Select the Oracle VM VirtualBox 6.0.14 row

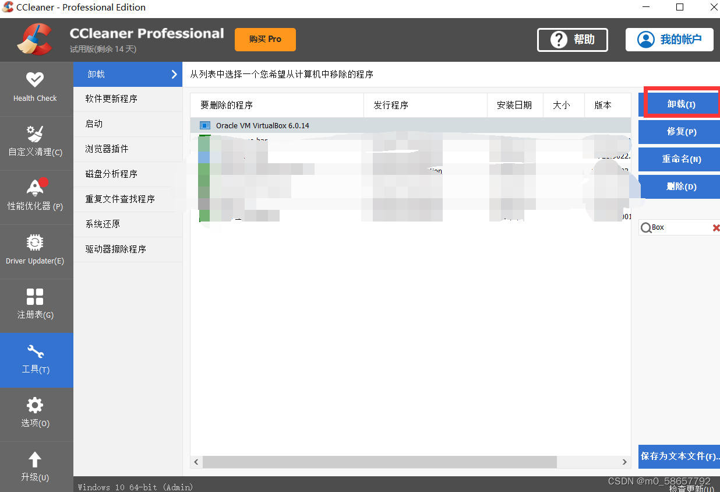click(411, 125)
